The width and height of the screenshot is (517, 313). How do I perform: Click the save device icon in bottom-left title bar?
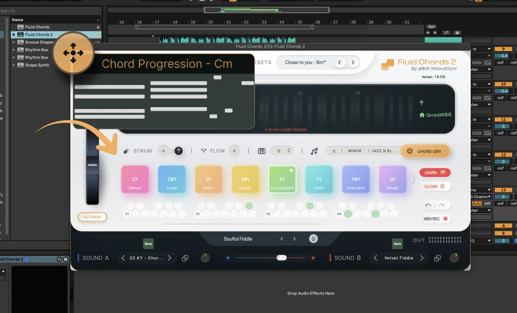pyautogui.click(x=66, y=259)
